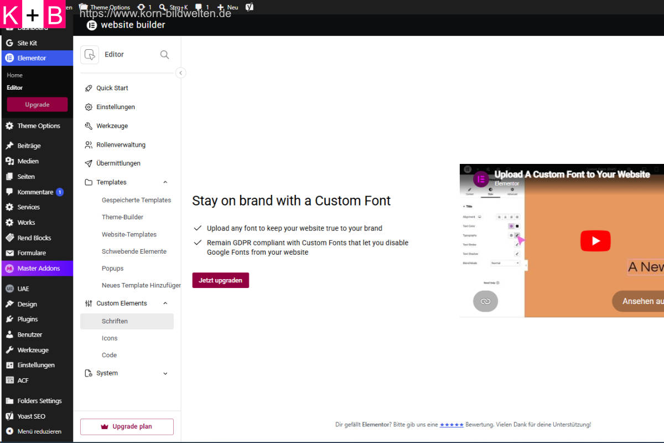This screenshot has height=443, width=664.
Task: Click the Editor cursor icon box
Action: coord(90,54)
